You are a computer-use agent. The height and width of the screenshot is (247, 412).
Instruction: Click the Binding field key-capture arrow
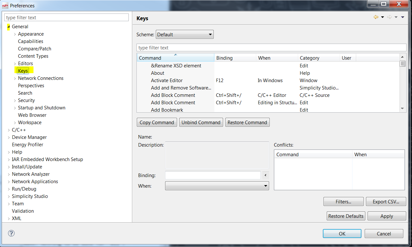click(266, 175)
